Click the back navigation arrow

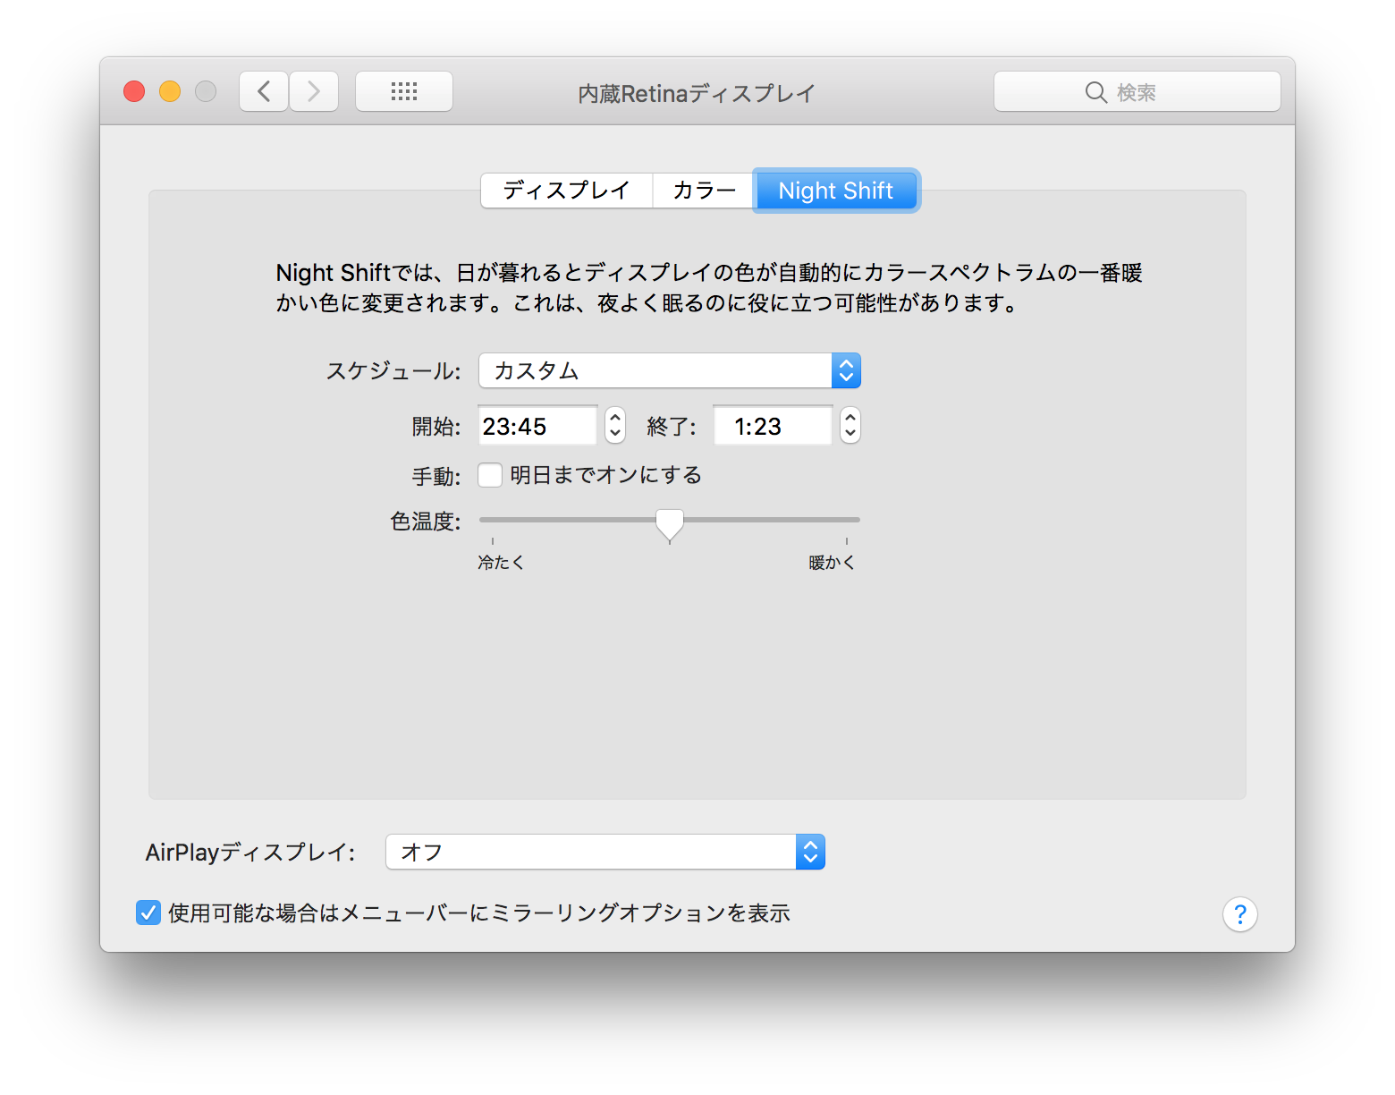(263, 90)
